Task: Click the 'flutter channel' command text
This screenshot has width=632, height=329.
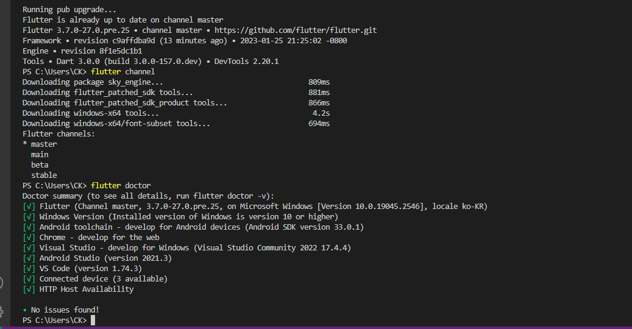Action: [x=123, y=72]
